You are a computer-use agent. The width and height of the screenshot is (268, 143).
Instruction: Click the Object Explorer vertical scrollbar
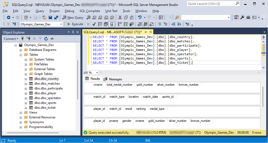pos(78,80)
